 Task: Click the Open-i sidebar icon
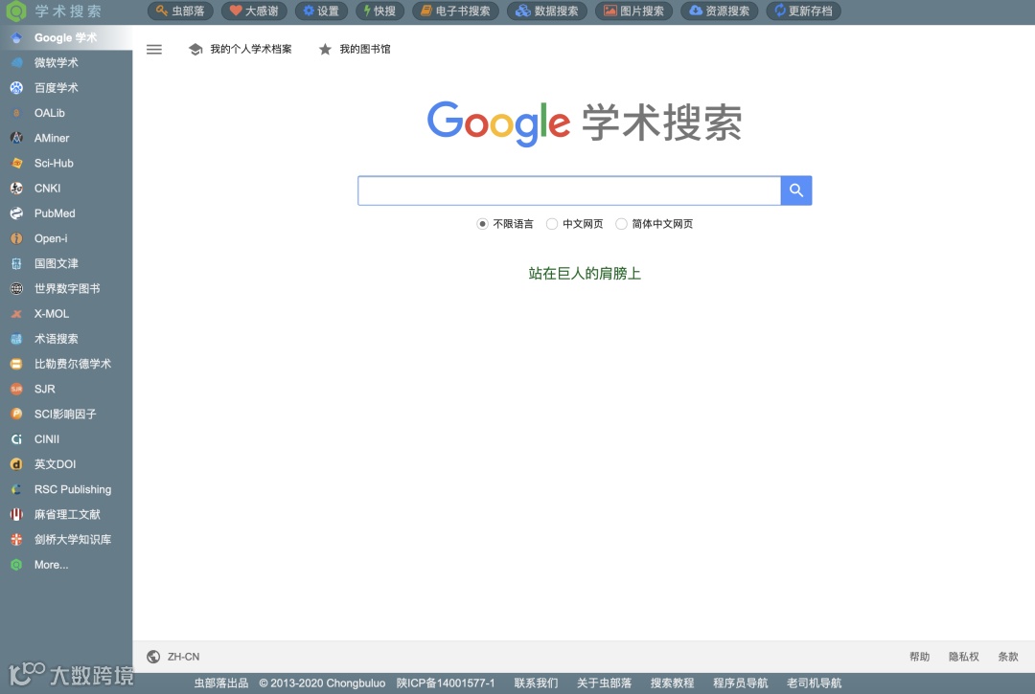[16, 238]
